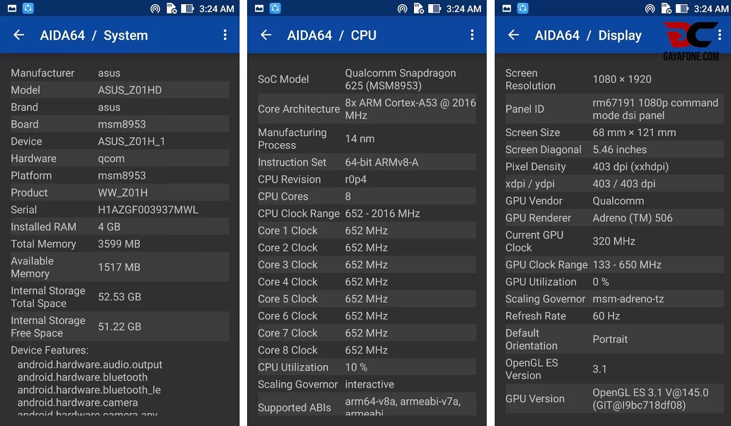Select Internal Storage Total Space 52.53 GB
The height and width of the screenshot is (426, 731).
pos(120,297)
